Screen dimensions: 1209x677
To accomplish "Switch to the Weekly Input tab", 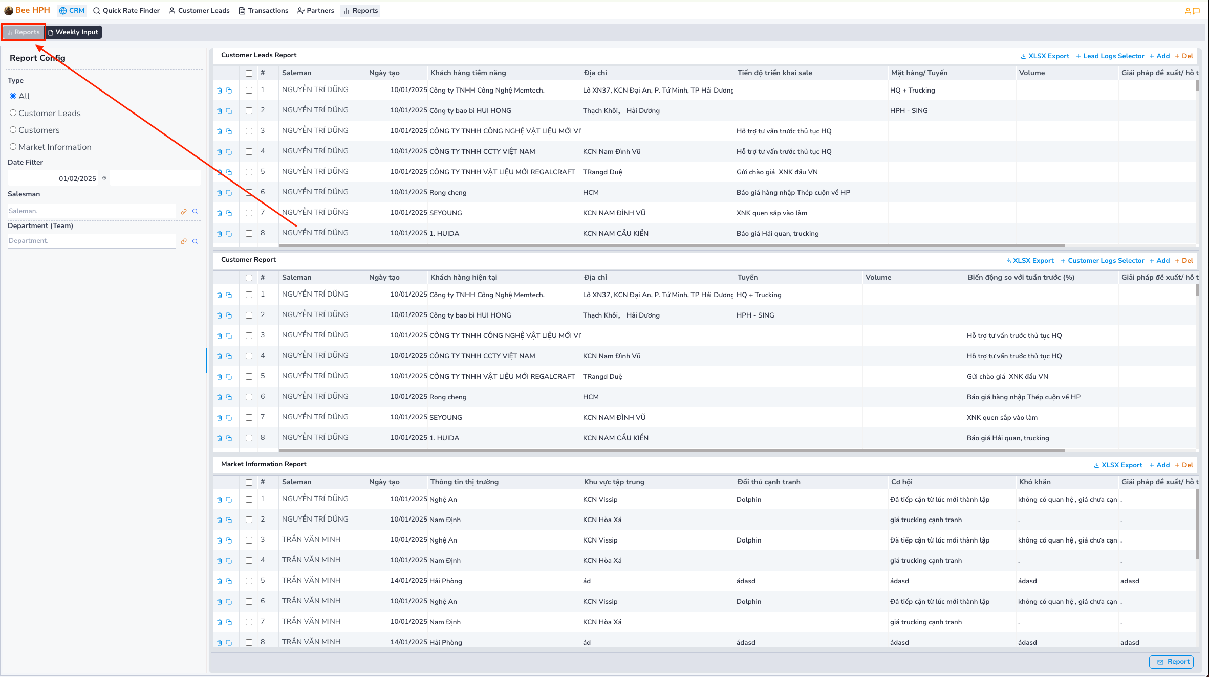I will 73,32.
